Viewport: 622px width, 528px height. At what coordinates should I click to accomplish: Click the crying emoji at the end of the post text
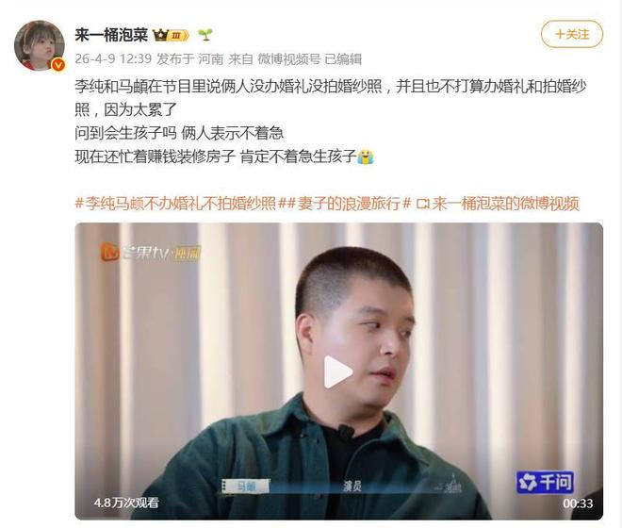pos(366,157)
